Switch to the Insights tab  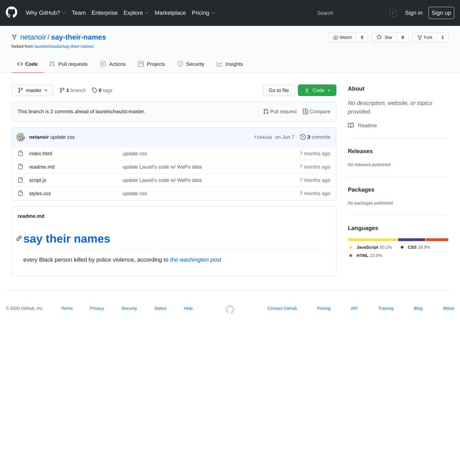[x=230, y=64]
